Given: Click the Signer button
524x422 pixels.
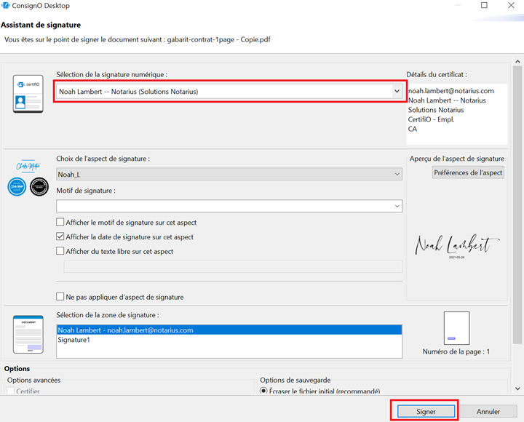Looking at the screenshot, I should [x=426, y=412].
